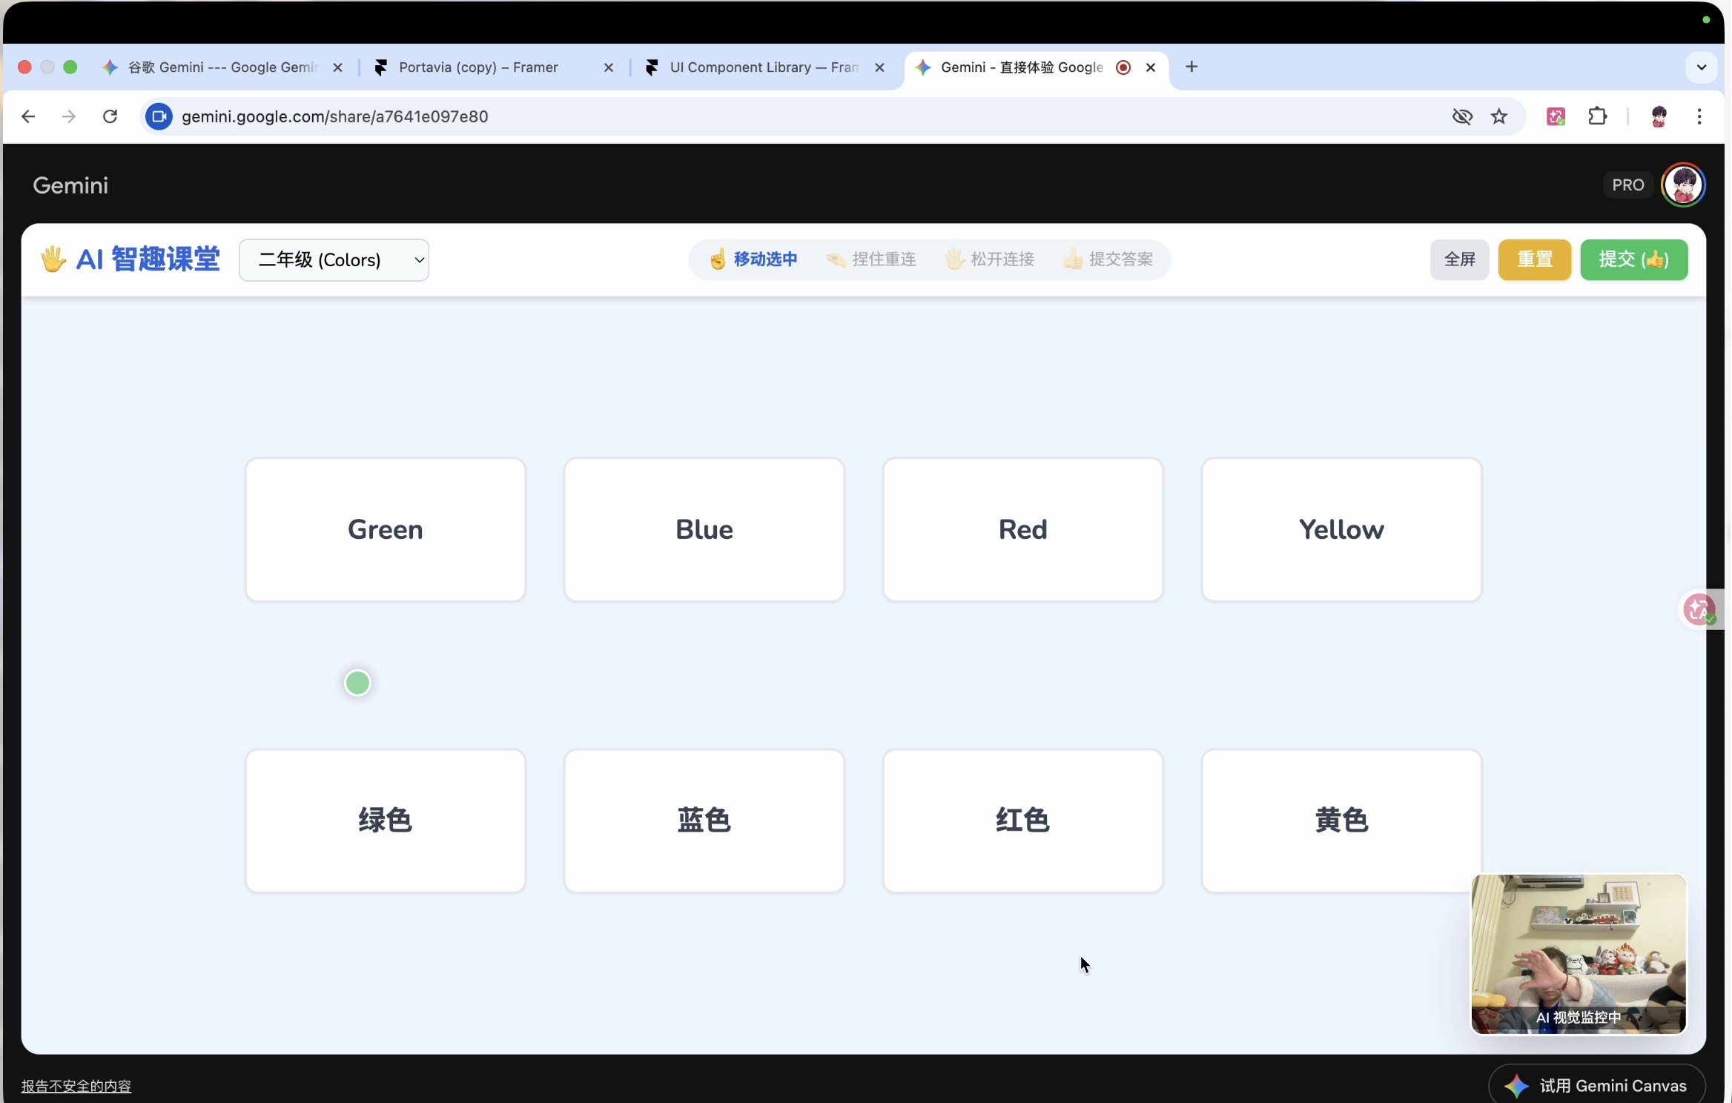
Task: Click the screen-recording icon in address bar
Action: pos(159,116)
